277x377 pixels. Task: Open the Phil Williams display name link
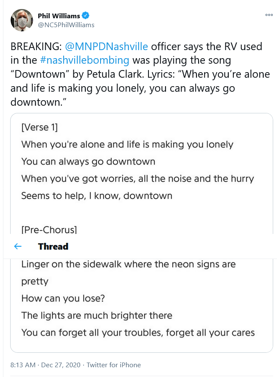click(59, 16)
